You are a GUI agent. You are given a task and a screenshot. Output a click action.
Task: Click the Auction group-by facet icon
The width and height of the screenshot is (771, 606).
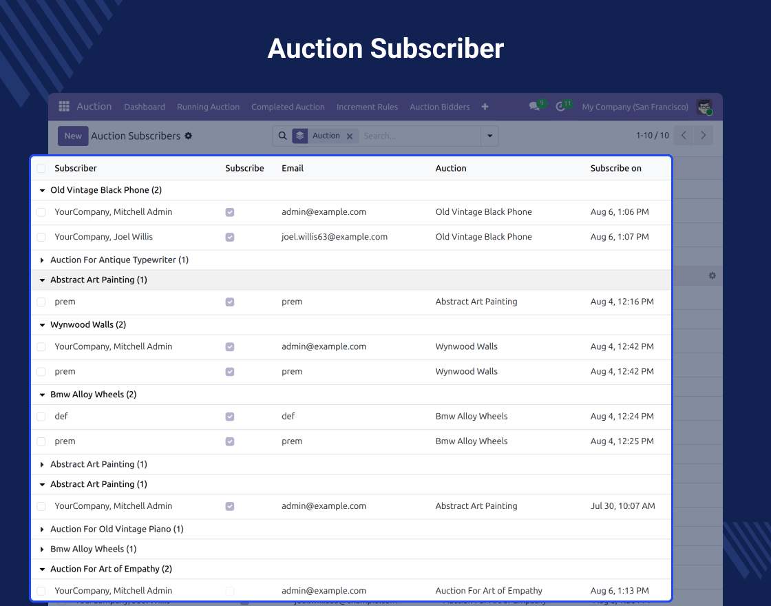[x=300, y=136]
